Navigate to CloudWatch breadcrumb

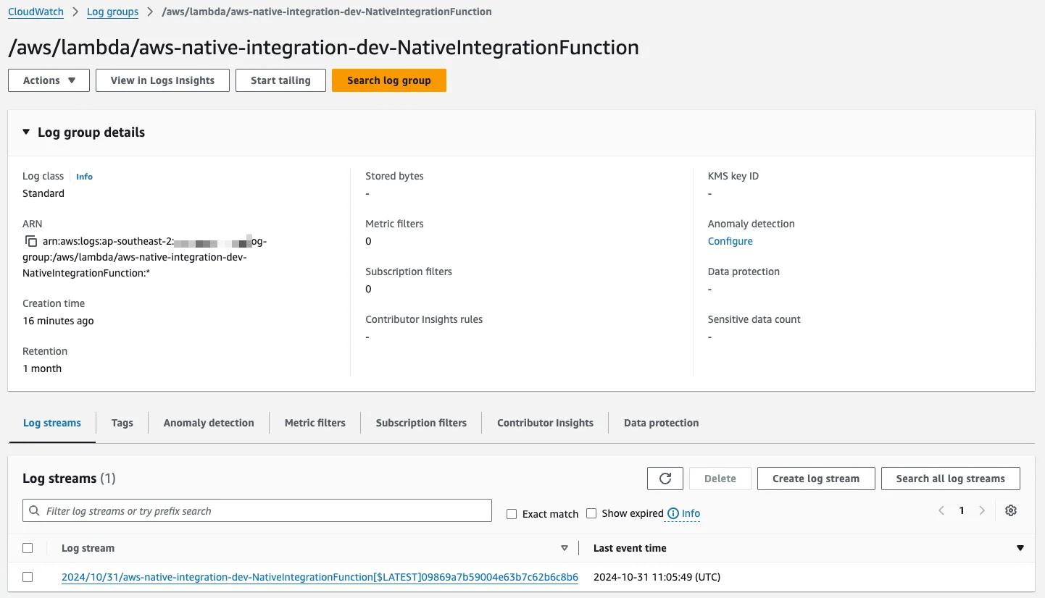tap(36, 12)
